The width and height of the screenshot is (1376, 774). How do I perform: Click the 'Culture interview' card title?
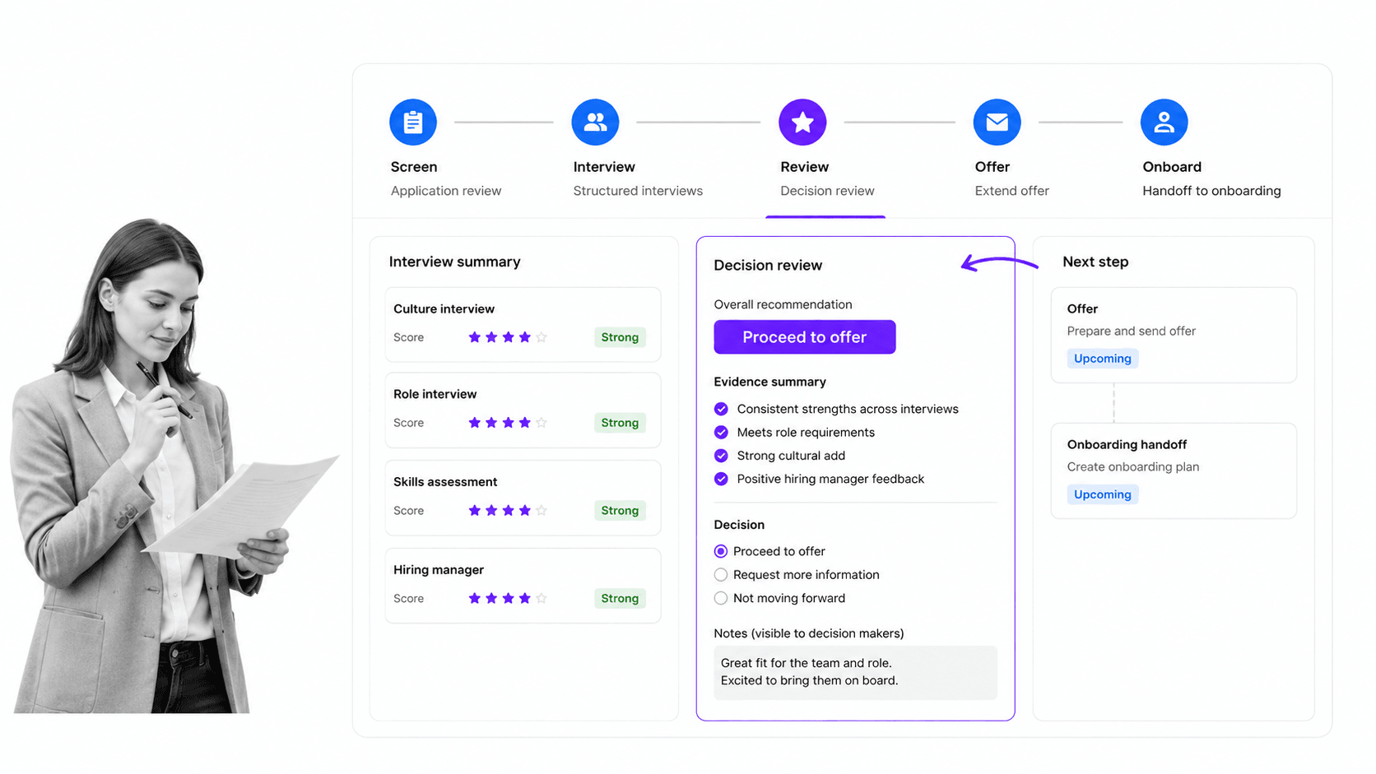(x=444, y=309)
